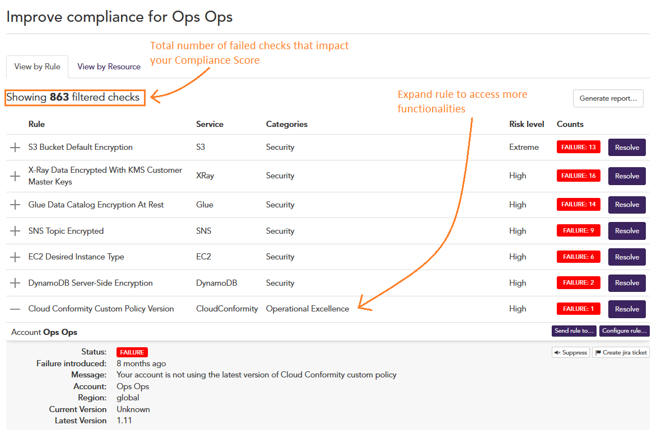Viewport: 652px width, 430px height.
Task: Resolve the S3 Bucket Default Encryption failures
Action: [627, 148]
